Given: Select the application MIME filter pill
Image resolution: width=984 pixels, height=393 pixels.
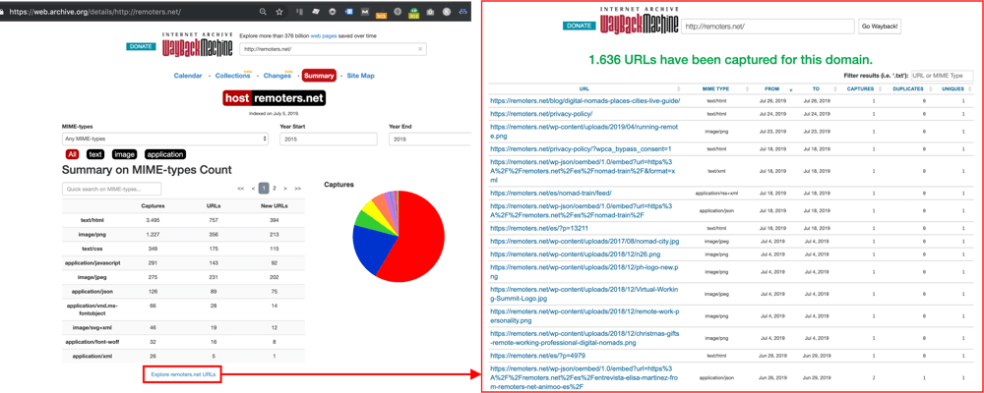Looking at the screenshot, I should (165, 154).
